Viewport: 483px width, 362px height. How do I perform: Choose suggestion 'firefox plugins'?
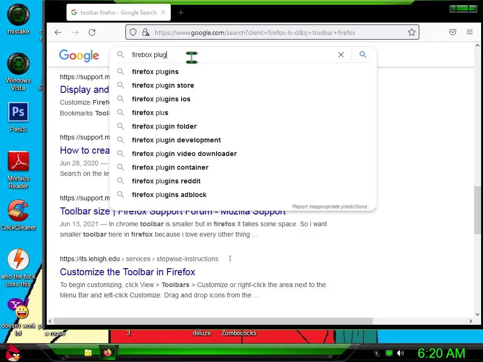tap(243, 72)
